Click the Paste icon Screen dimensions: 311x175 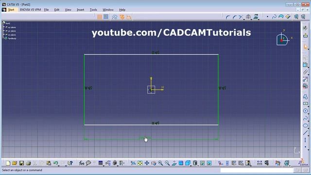(49, 163)
